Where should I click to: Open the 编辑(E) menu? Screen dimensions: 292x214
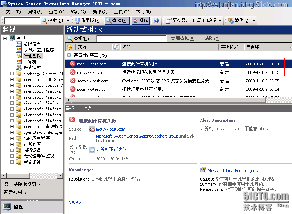pyautogui.click(x=35, y=12)
